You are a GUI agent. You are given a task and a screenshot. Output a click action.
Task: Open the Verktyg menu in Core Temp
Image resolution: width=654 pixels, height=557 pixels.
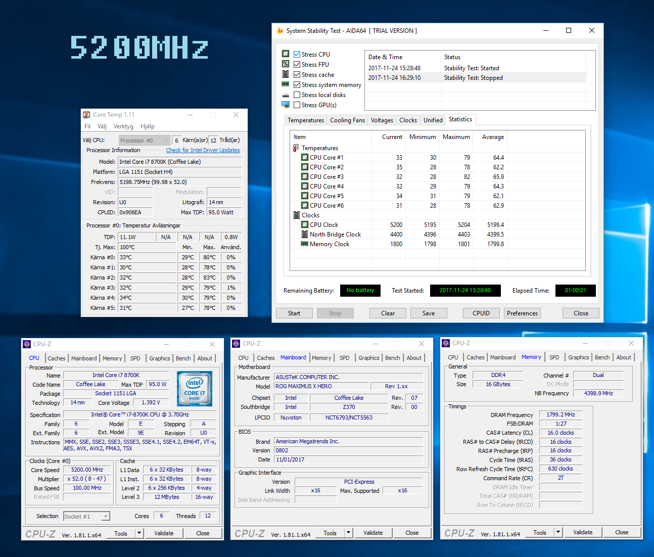[x=123, y=126]
